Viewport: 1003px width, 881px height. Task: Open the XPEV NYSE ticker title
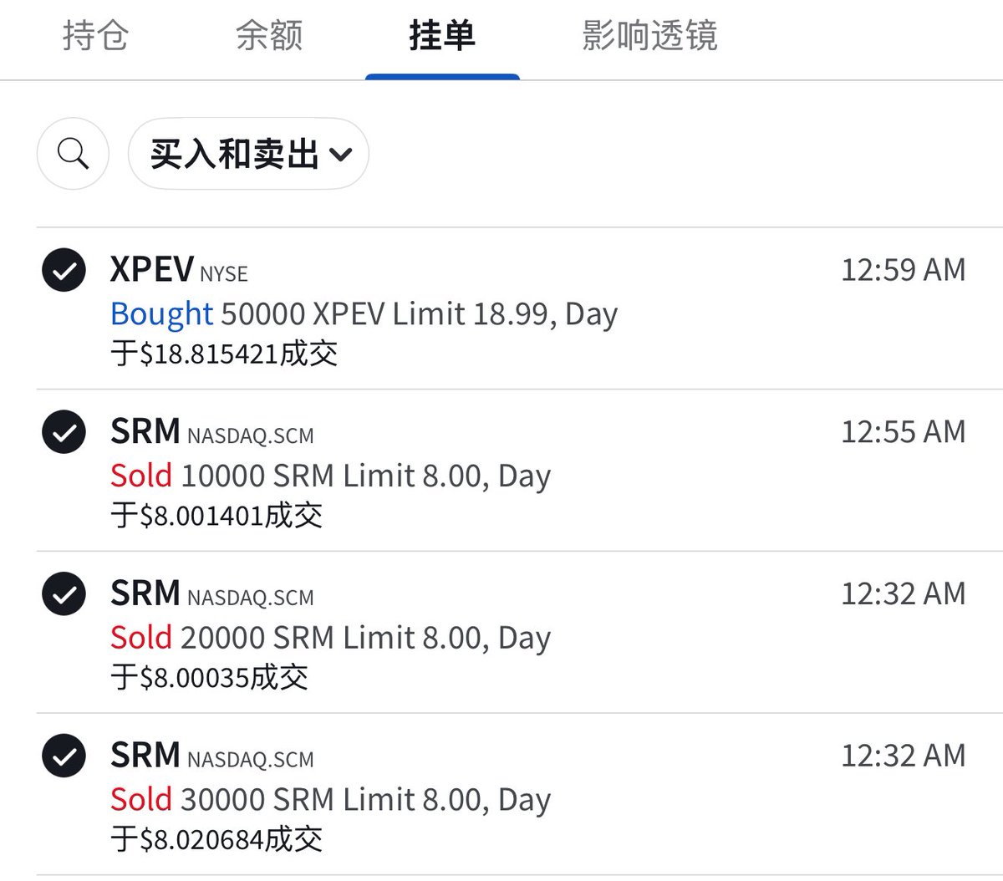[x=179, y=270]
